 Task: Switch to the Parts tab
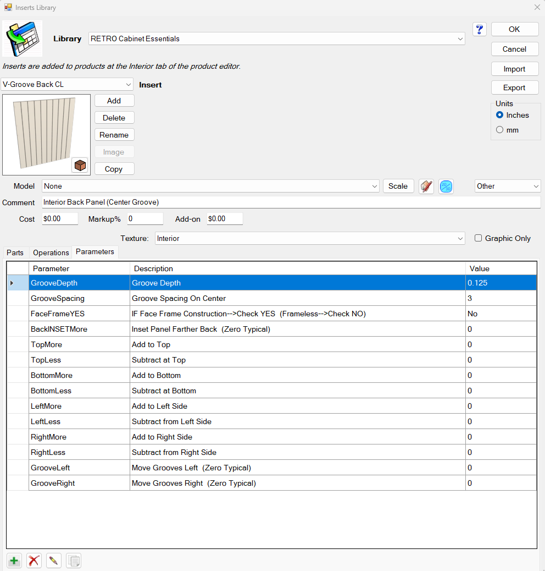tap(15, 252)
